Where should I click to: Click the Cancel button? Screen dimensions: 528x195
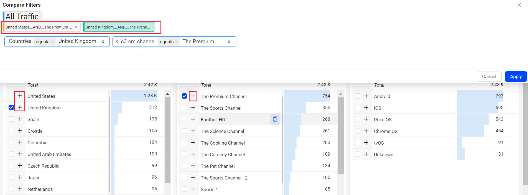coord(489,76)
